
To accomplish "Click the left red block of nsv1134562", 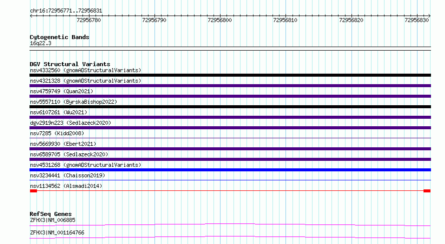I will 33,191.
